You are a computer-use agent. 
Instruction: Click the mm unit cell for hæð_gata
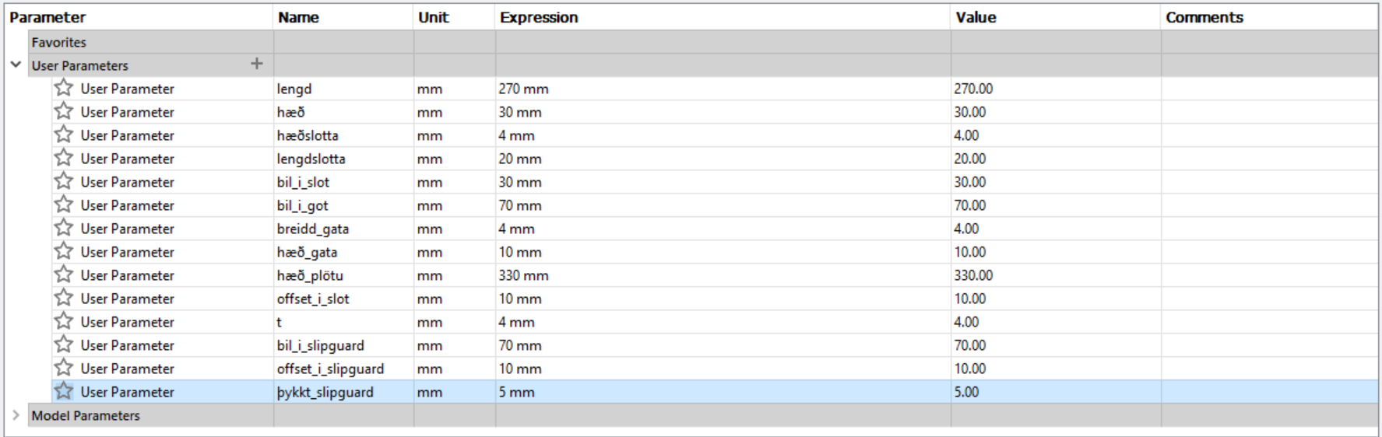pyautogui.click(x=430, y=252)
